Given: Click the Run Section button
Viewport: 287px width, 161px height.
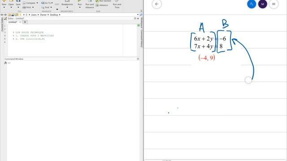Looking at the screenshot, I should [104, 1].
